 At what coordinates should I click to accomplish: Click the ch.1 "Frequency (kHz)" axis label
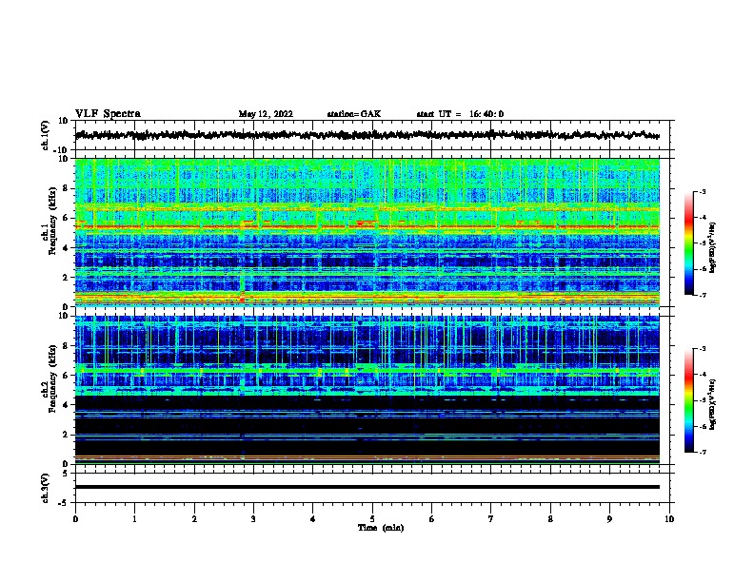coord(52,221)
